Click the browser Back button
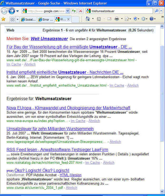Screen dimensions: 165x196 tap(4, 11)
